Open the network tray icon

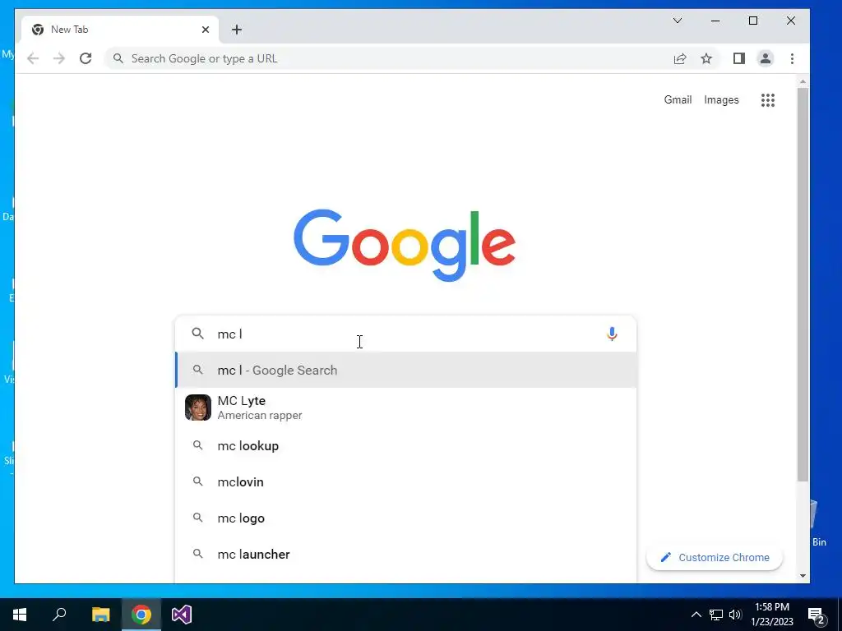tap(716, 615)
